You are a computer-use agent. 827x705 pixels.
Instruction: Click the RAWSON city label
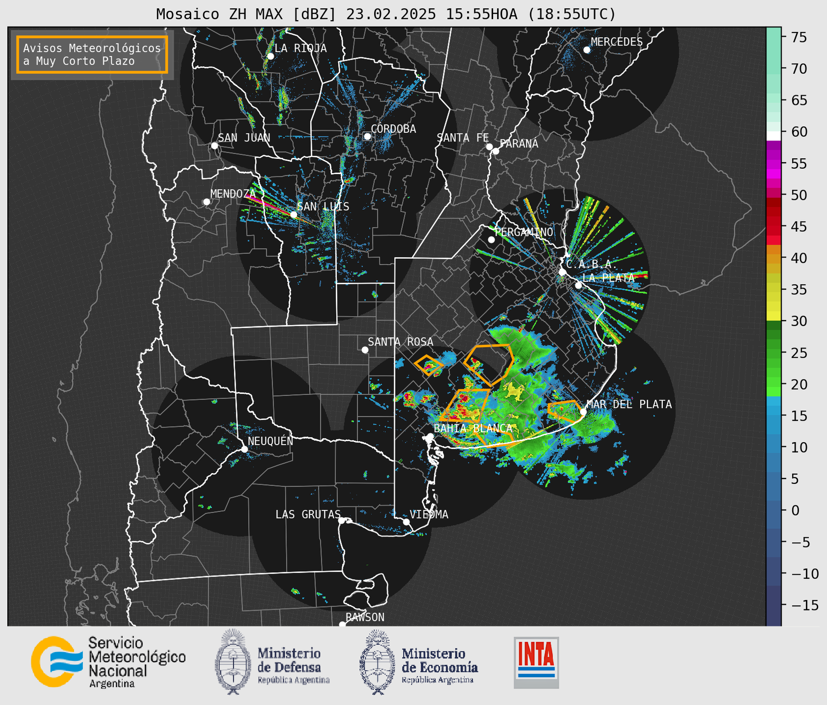pyautogui.click(x=365, y=617)
